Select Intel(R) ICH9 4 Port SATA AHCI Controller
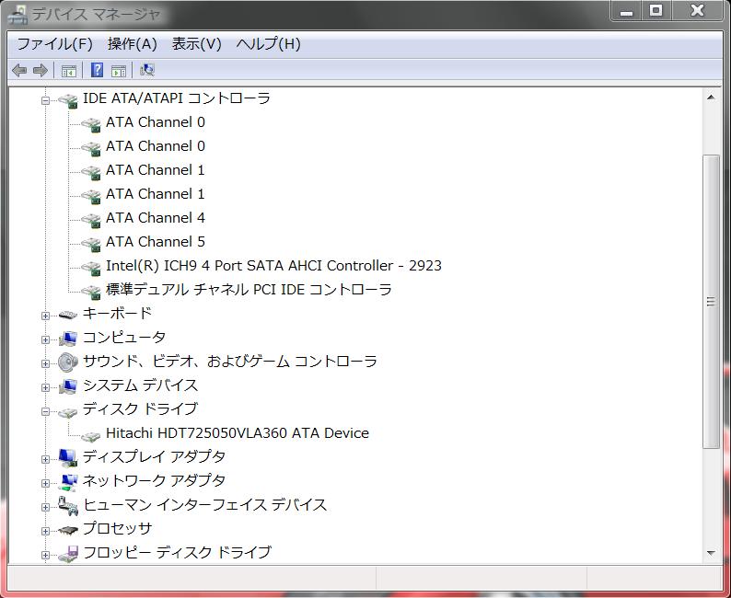Image resolution: width=731 pixels, height=598 pixels. 273,266
